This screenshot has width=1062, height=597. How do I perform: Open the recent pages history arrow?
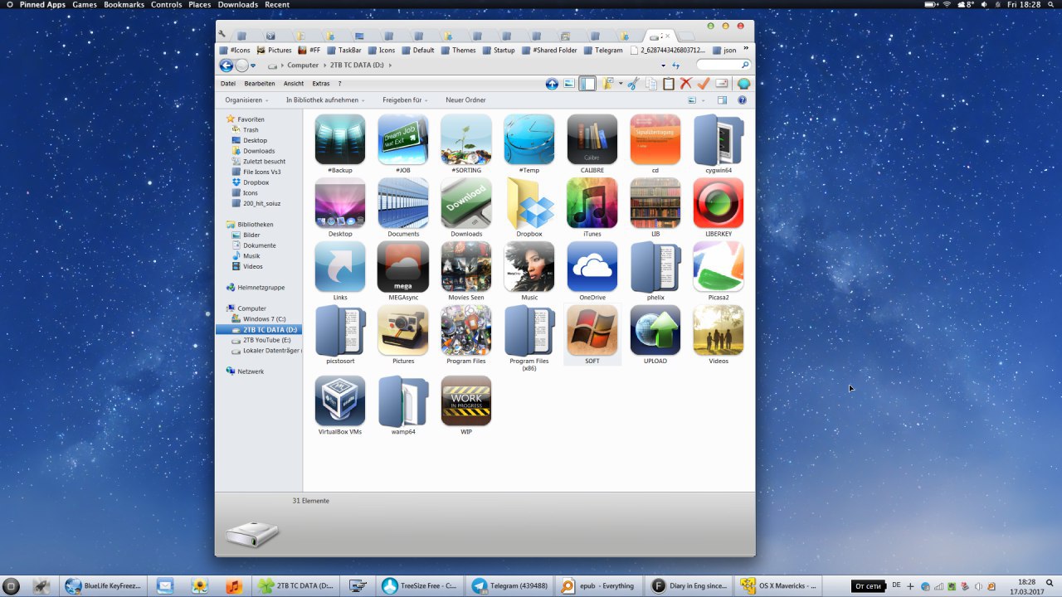coord(253,66)
